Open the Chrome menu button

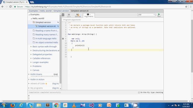(191, 7)
